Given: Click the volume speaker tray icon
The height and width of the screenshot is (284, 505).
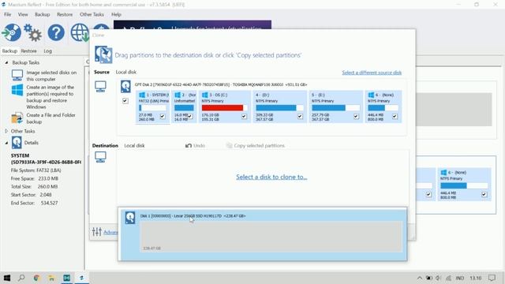Looking at the screenshot, I should [x=438, y=278].
